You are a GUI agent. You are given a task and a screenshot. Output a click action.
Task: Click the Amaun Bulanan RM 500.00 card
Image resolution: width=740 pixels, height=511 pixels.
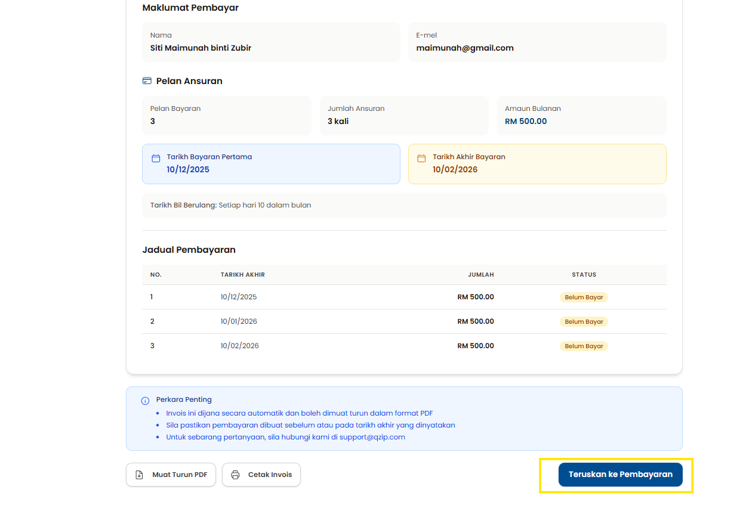pyautogui.click(x=581, y=115)
